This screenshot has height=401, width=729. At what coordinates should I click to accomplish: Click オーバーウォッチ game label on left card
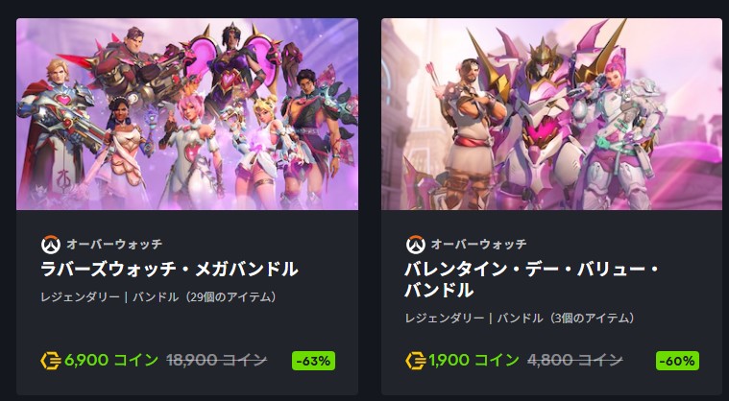[x=114, y=244]
